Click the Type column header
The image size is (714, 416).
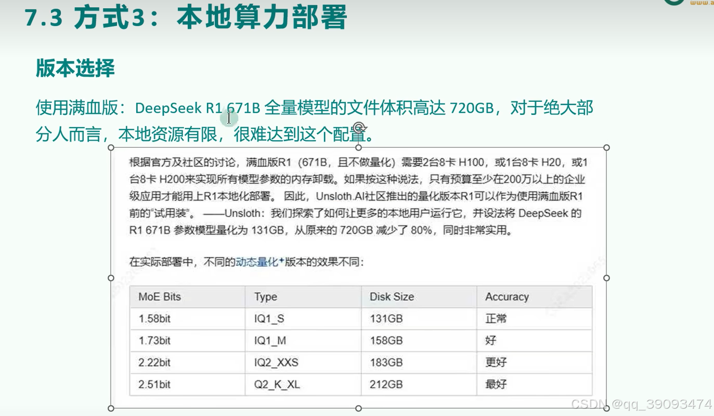coord(304,297)
